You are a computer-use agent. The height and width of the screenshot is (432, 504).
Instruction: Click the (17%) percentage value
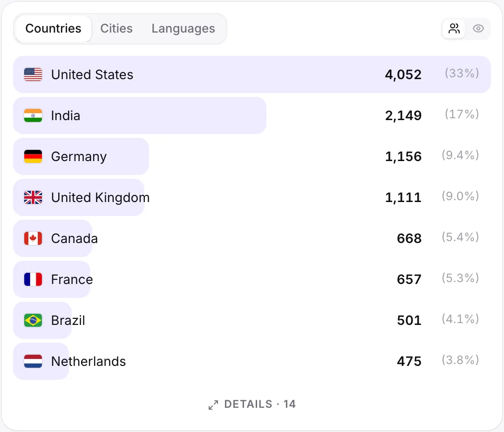(x=462, y=115)
